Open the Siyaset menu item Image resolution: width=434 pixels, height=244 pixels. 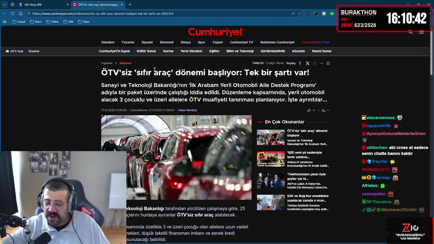[x=147, y=42]
